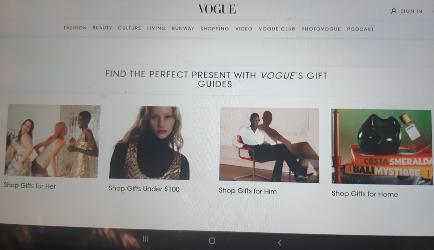Select the Gifts for Him seated-man thumbnail

point(269,145)
